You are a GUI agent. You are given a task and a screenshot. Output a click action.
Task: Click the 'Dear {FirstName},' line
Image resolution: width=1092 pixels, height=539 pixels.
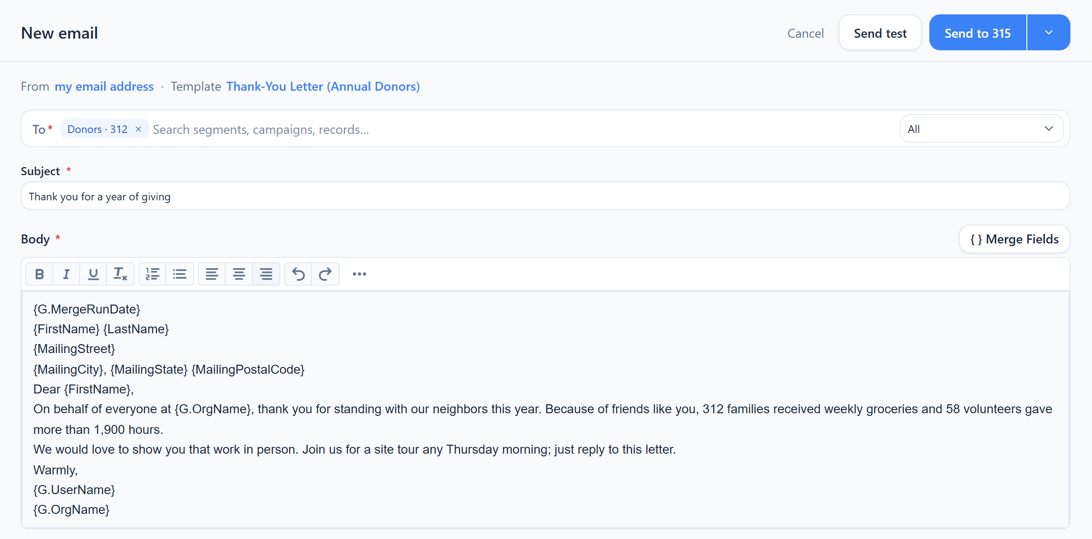click(x=84, y=389)
